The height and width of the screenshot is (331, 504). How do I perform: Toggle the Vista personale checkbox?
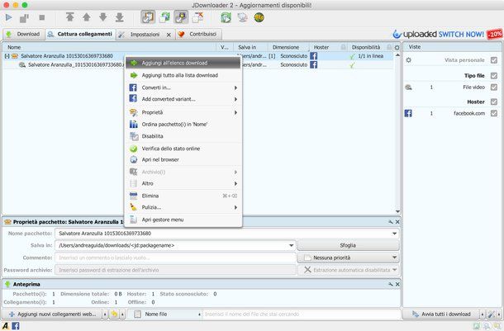pos(494,60)
